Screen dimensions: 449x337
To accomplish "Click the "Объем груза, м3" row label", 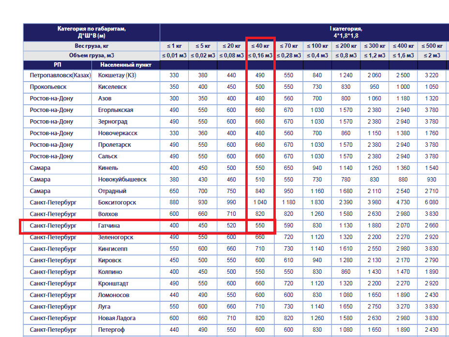I will pos(91,55).
